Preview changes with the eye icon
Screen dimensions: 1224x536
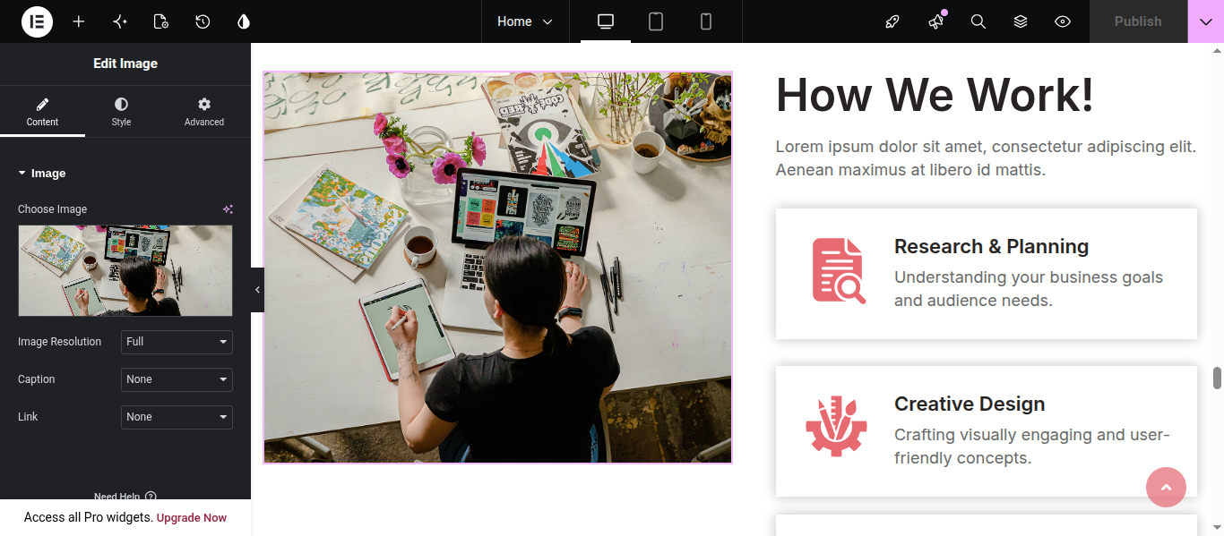click(1063, 21)
